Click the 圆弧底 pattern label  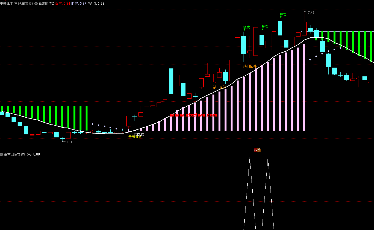coord(139,135)
